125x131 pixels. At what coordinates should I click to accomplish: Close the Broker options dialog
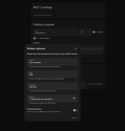(x=76, y=49)
